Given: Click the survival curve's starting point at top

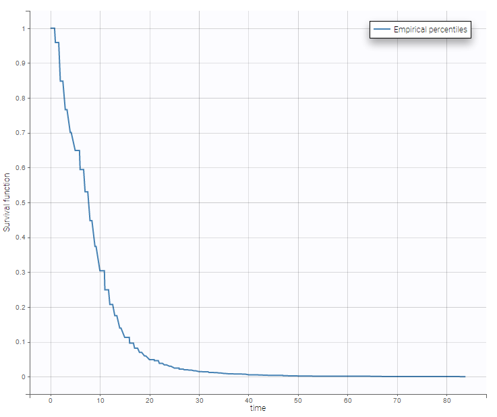Looking at the screenshot, I should point(51,28).
